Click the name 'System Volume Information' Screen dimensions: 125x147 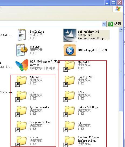(88, 139)
